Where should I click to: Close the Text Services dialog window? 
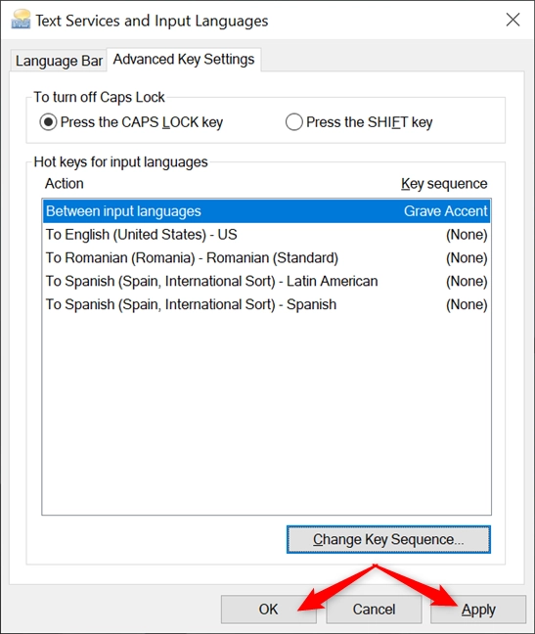point(513,20)
